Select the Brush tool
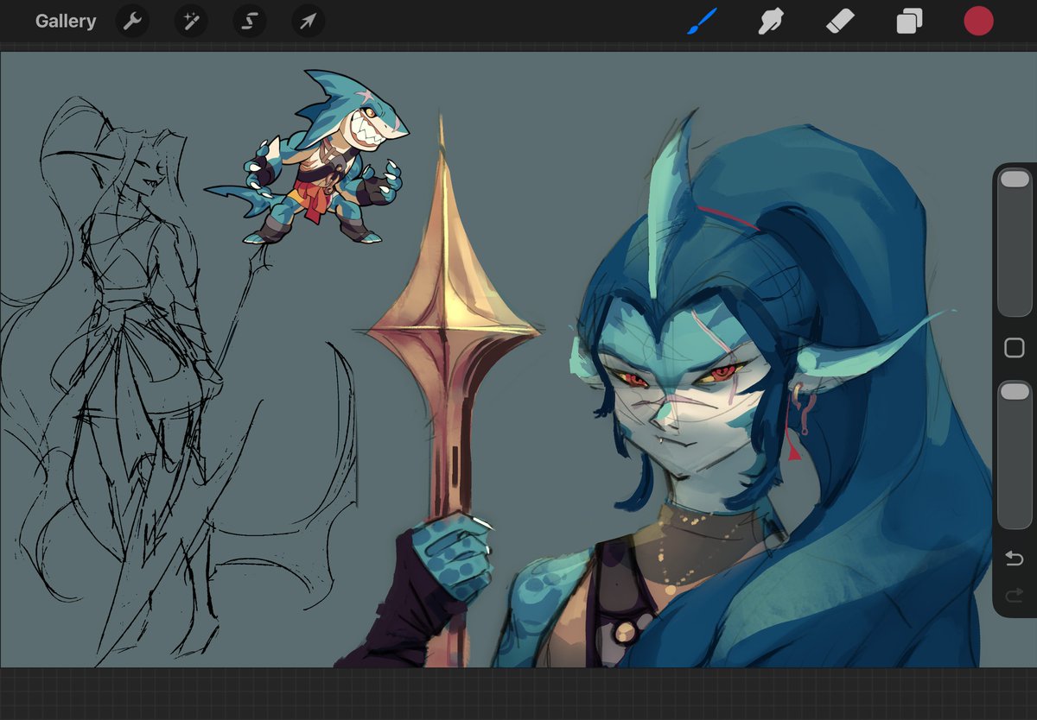The image size is (1037, 720). point(703,22)
